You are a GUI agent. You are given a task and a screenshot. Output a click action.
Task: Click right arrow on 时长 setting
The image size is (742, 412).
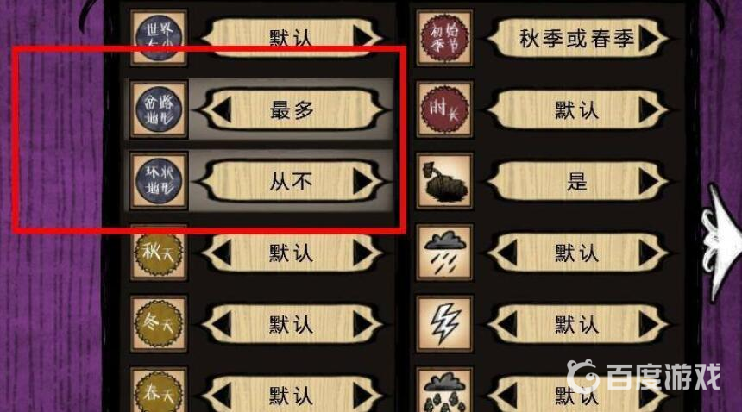pyautogui.click(x=649, y=110)
